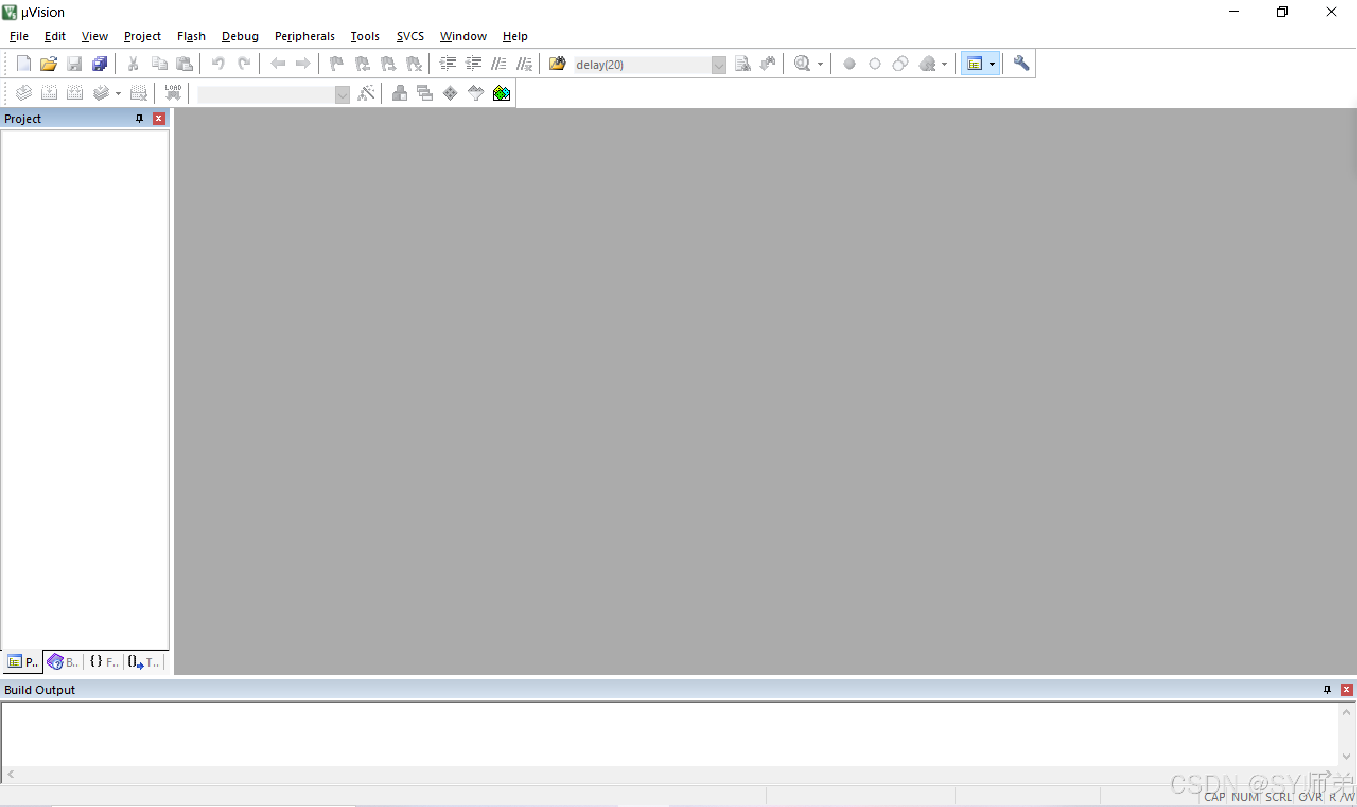The image size is (1357, 807).
Task: Click the Insert/Remove Bookmark flag icon
Action: point(337,64)
